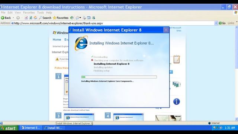
Task: Click the page scrollbar down arrow
Action: tap(237, 119)
